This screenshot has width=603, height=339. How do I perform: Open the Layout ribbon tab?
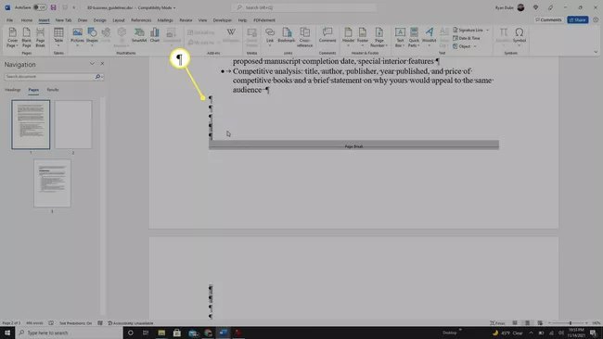pyautogui.click(x=119, y=20)
